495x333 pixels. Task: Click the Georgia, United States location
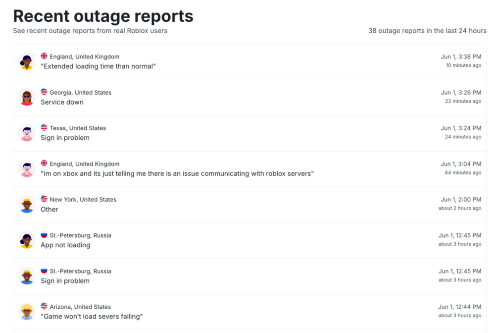[81, 93]
